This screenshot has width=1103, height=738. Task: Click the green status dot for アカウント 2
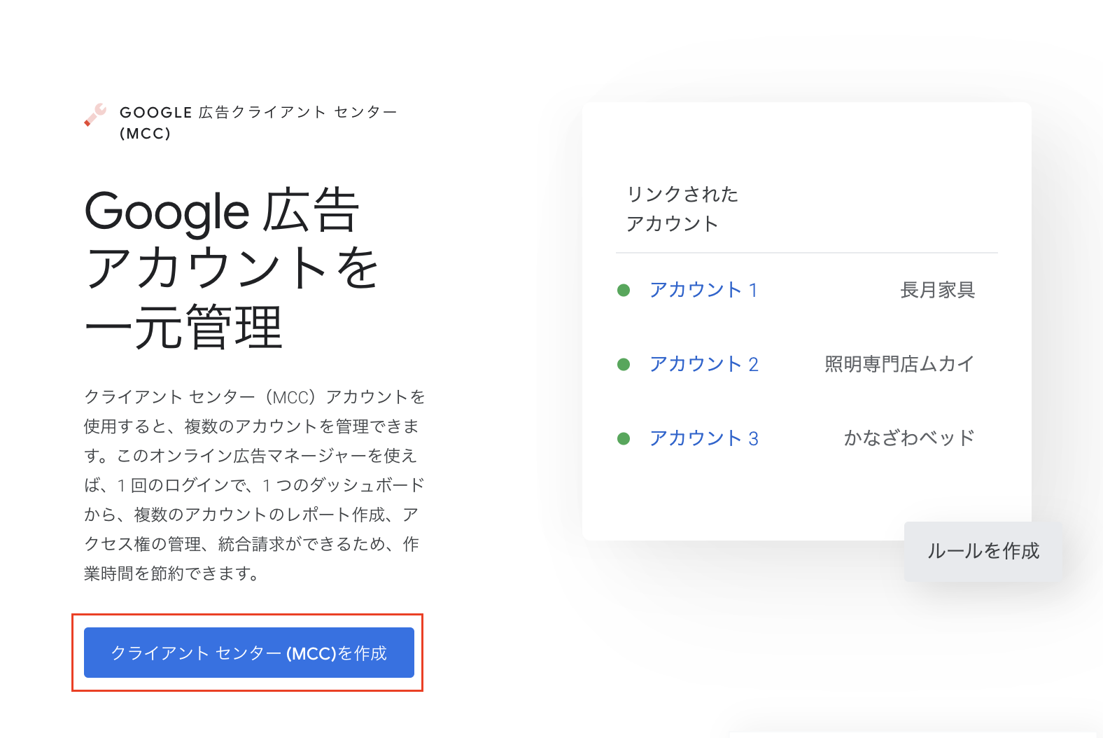coord(624,365)
